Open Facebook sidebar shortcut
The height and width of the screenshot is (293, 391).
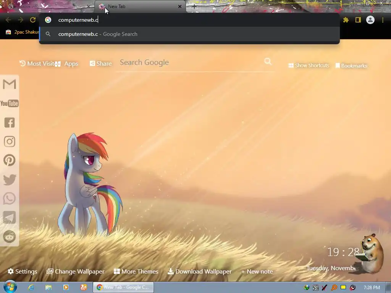tap(10, 122)
